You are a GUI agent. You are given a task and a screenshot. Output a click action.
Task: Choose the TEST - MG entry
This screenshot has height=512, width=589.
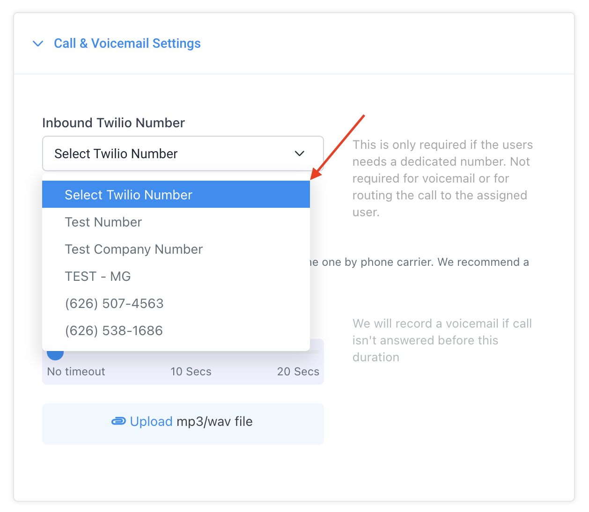tap(176, 276)
